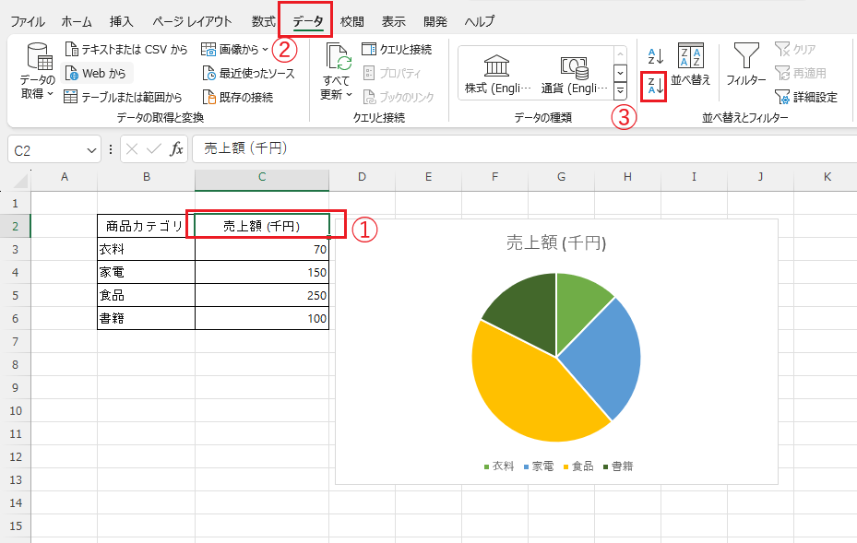Switch to the ページ レイアウト tab

pyautogui.click(x=192, y=21)
